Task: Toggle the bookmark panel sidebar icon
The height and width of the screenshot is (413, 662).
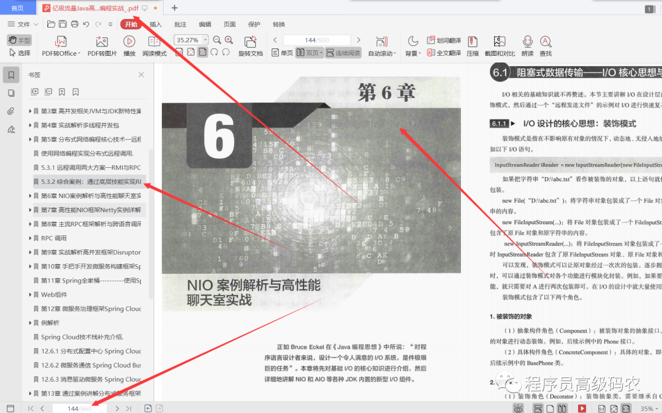Action: click(11, 75)
